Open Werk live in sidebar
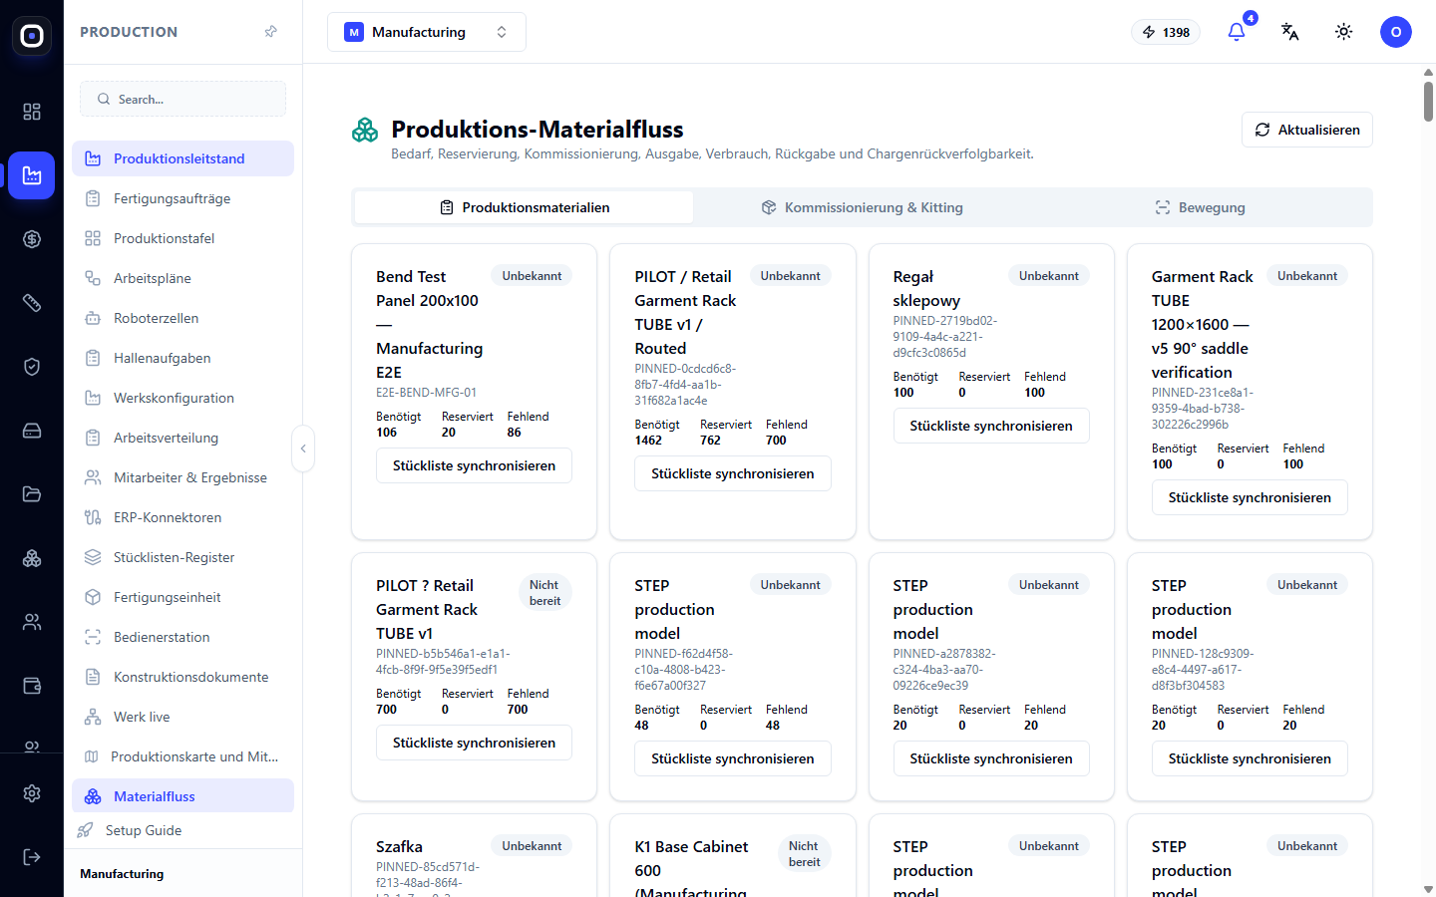This screenshot has width=1436, height=897. coord(182,717)
